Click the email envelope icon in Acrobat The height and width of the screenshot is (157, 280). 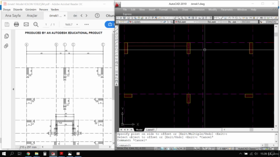[26, 24]
